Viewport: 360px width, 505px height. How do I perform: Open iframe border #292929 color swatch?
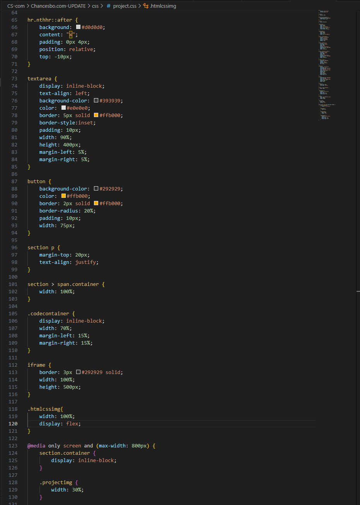pos(78,372)
